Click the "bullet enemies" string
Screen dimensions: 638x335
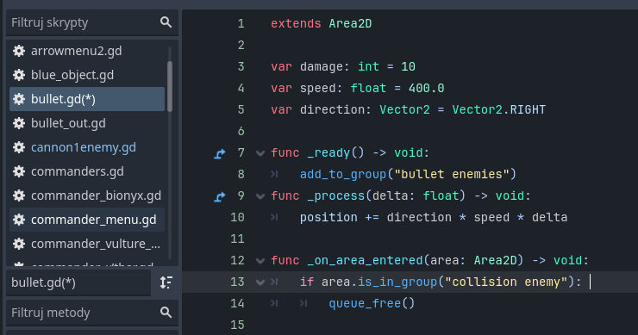pyautogui.click(x=451, y=175)
